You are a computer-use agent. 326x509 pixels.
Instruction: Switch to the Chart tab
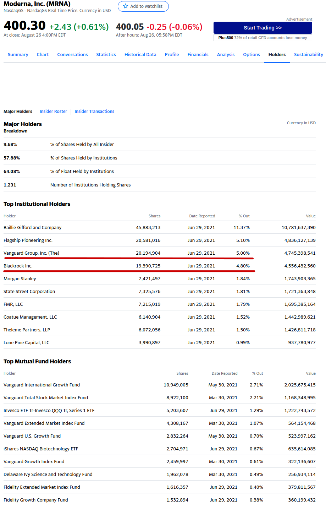(x=43, y=55)
